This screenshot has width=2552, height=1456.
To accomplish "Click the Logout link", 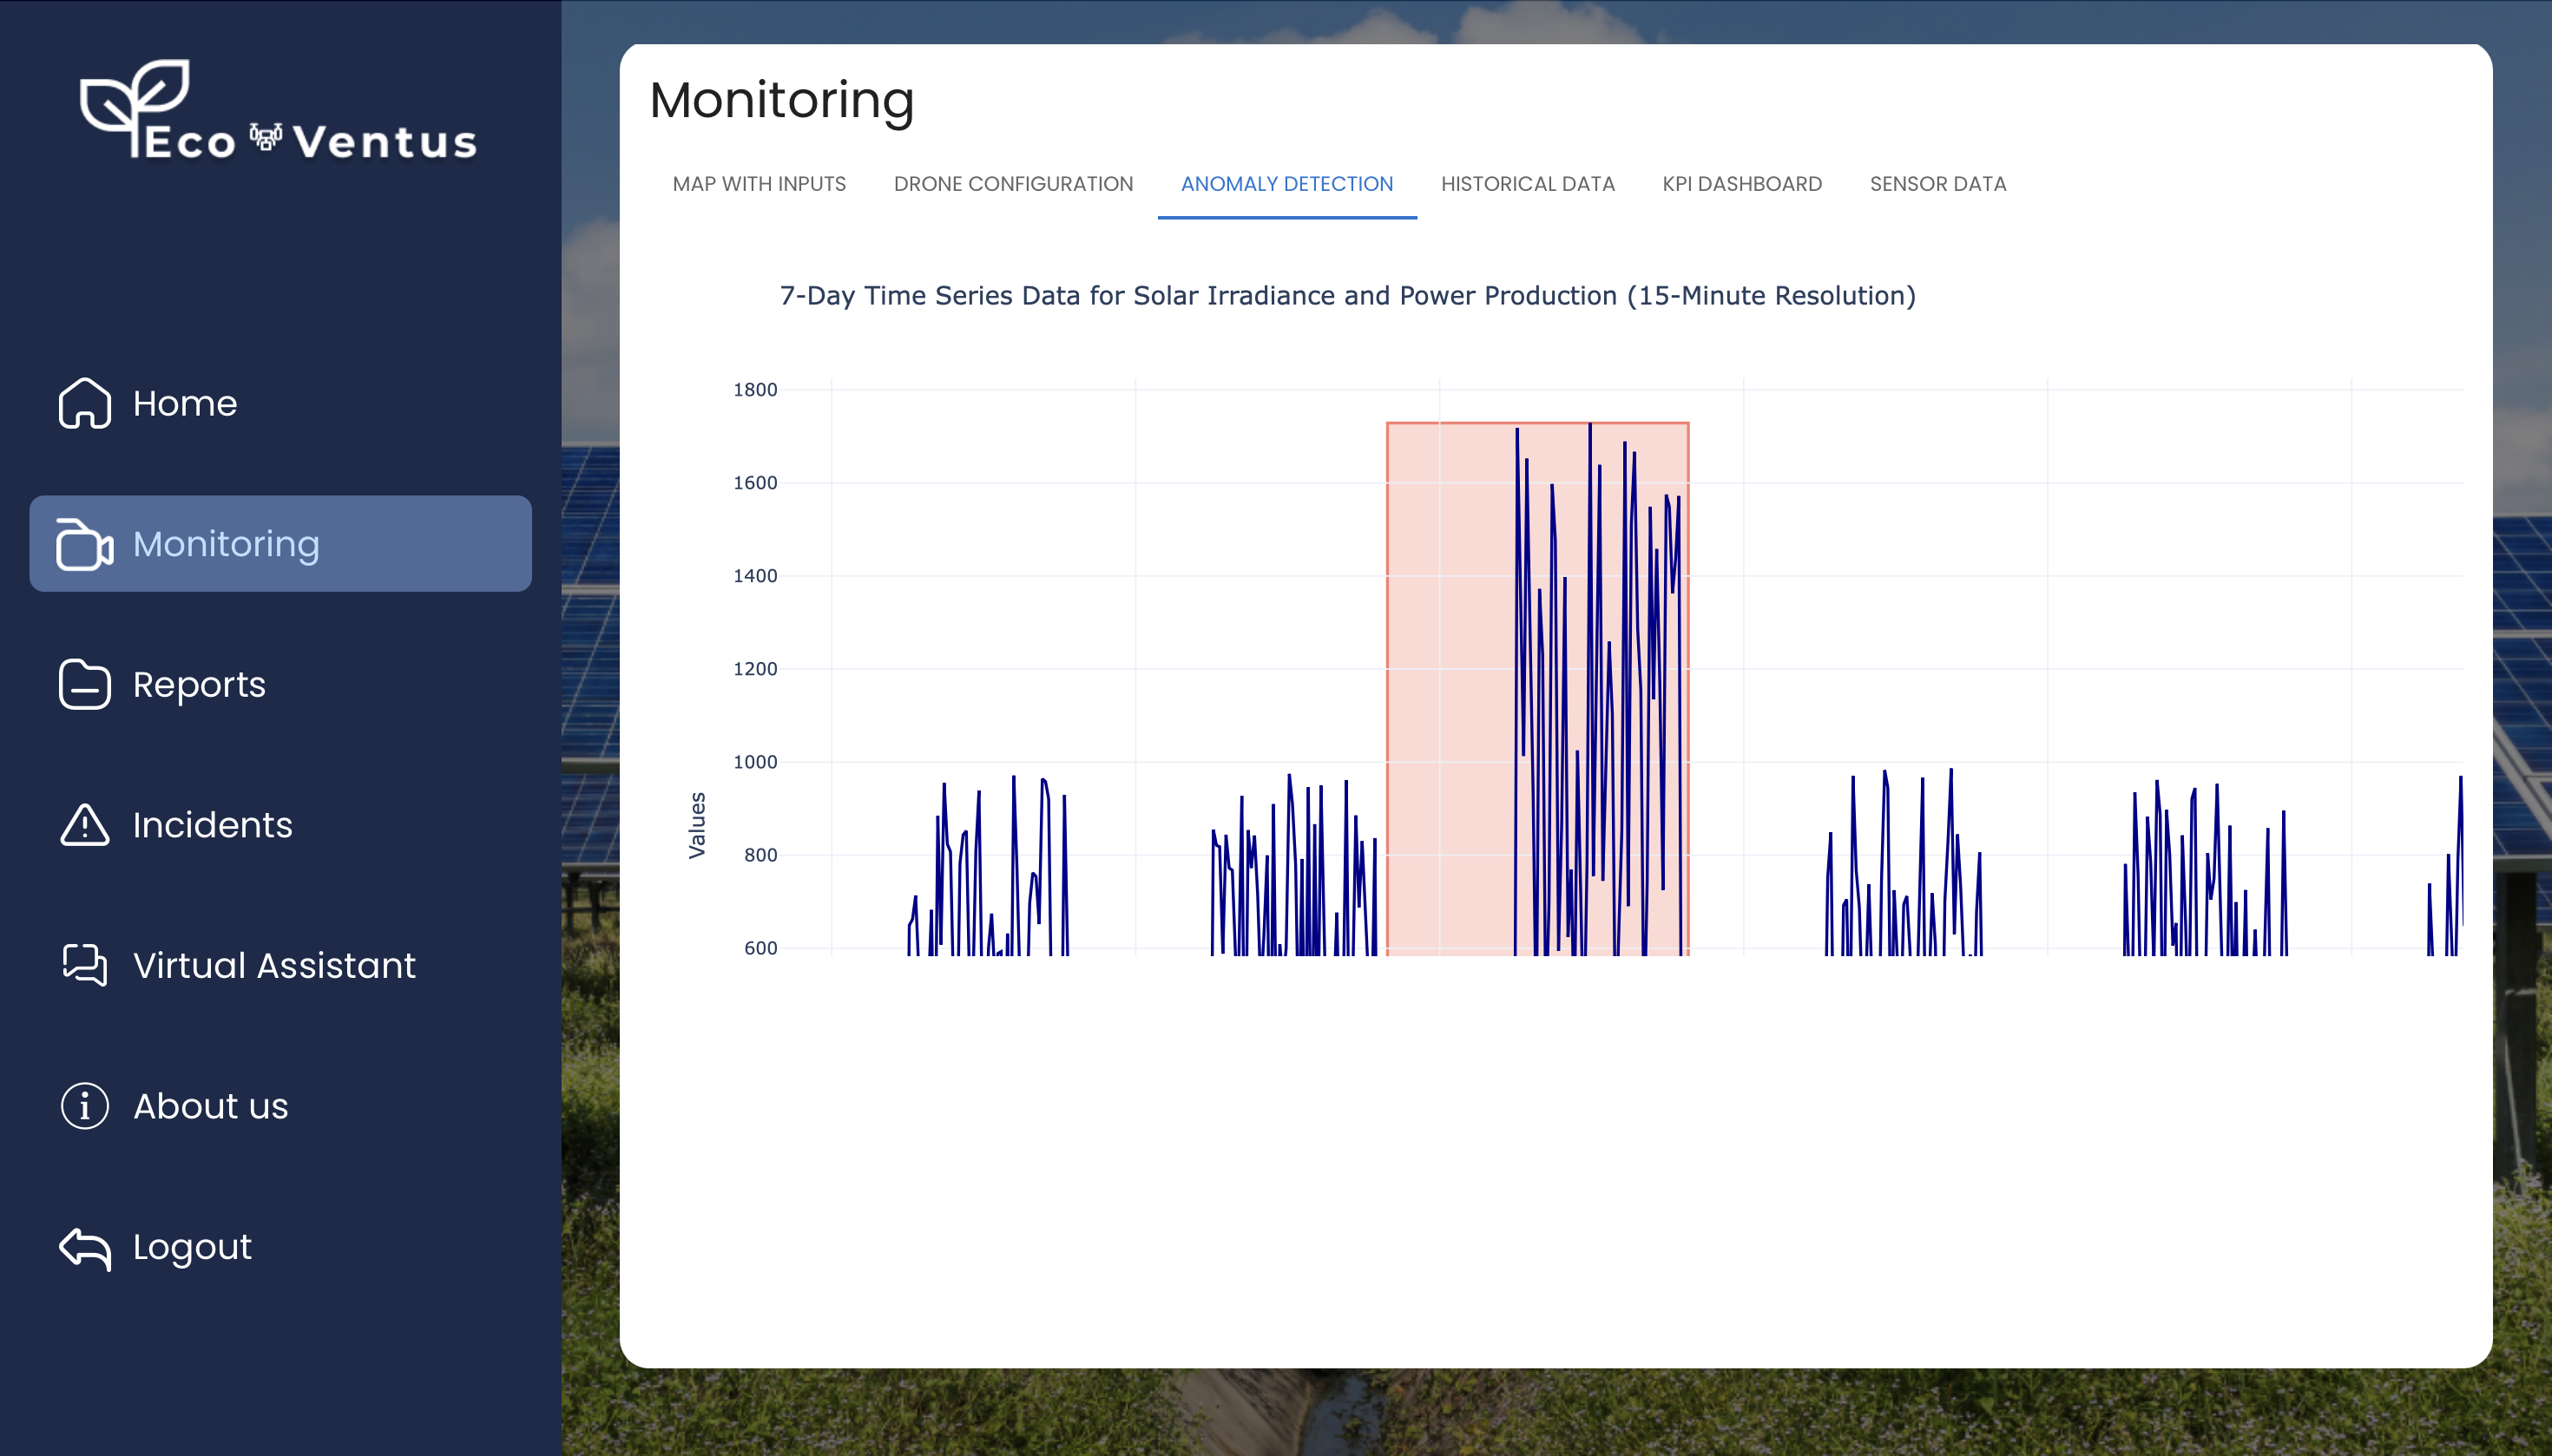I will 190,1246.
